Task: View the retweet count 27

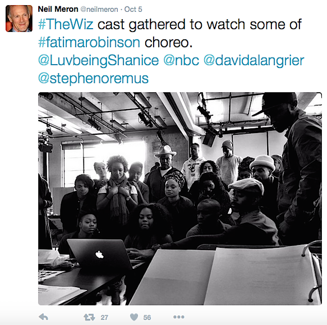Action: coord(104,318)
